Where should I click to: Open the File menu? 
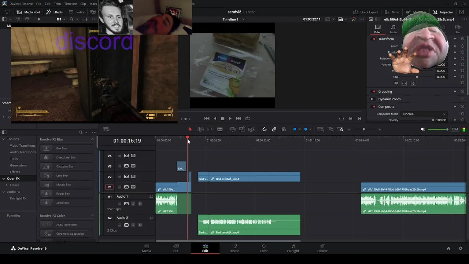pos(38,4)
